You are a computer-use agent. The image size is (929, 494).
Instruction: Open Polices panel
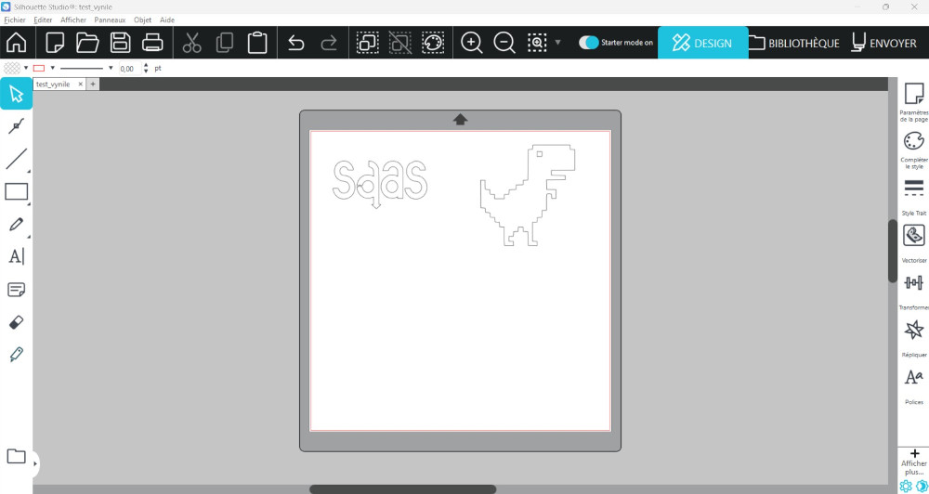913,385
